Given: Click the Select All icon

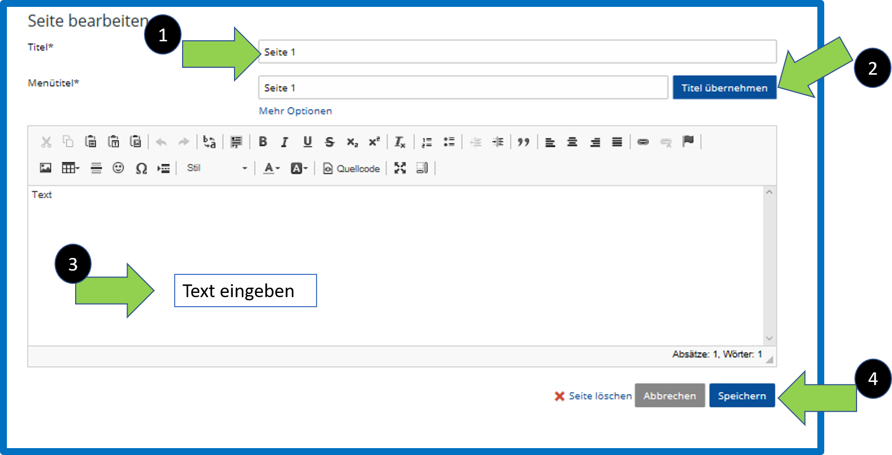Looking at the screenshot, I should click(x=236, y=142).
